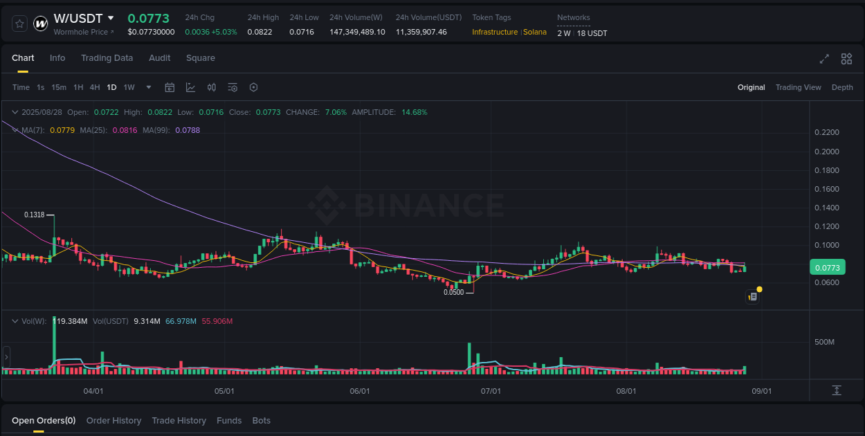
Task: Open the Solana network link
Action: pos(534,32)
